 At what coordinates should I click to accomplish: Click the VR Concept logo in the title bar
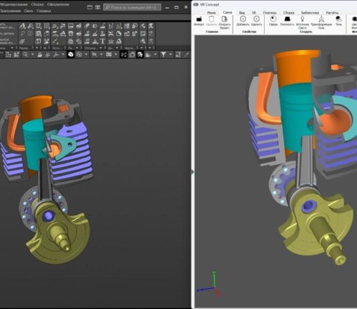point(196,4)
